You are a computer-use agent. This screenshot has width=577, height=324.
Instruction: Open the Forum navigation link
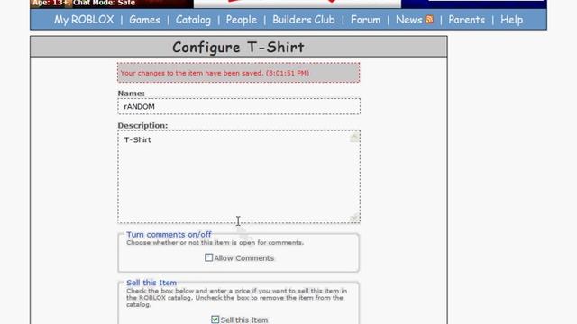tap(365, 20)
